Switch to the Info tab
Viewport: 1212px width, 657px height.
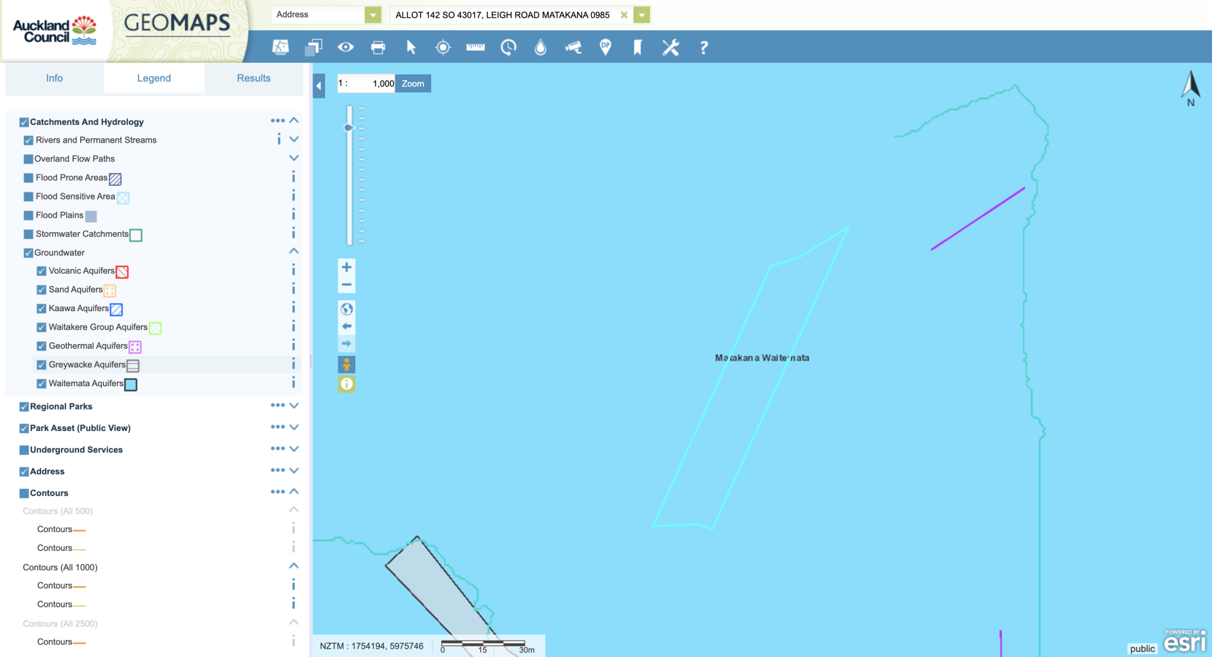click(x=54, y=78)
